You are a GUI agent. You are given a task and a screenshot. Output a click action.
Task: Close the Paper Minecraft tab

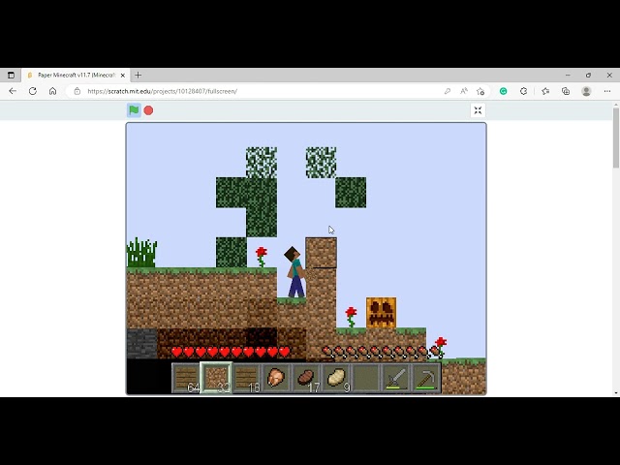pos(123,76)
